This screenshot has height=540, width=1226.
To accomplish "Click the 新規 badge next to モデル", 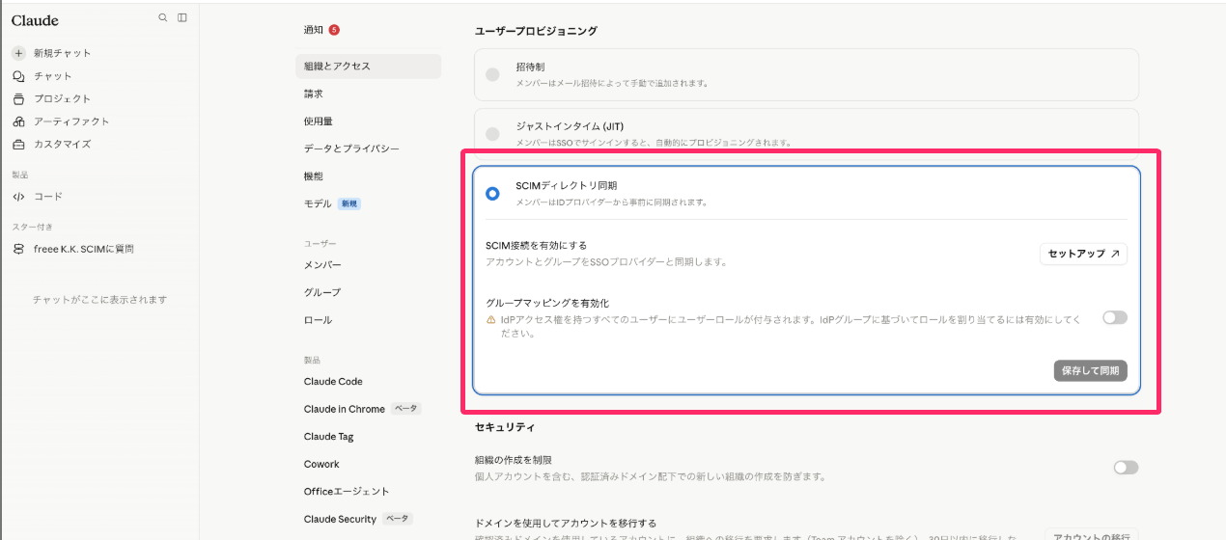I will [x=349, y=204].
